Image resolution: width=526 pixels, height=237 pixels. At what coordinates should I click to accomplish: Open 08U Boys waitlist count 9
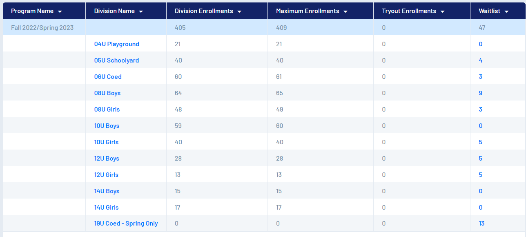(481, 93)
